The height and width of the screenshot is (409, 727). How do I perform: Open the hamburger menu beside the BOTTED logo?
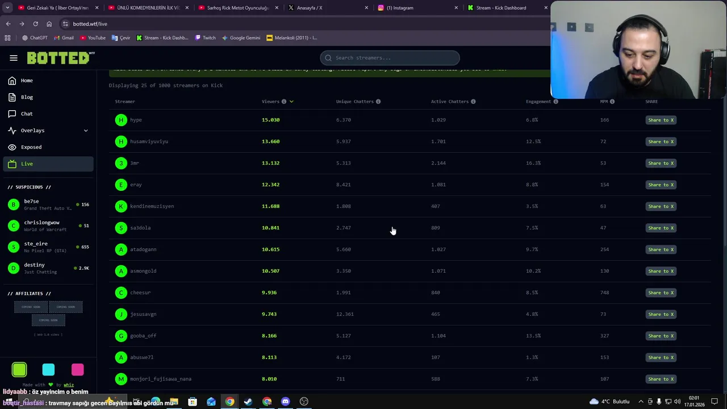14,58
